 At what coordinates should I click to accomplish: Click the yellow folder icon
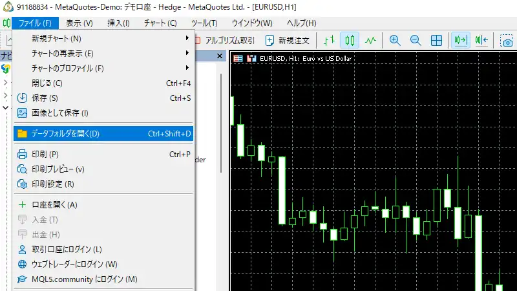point(22,133)
